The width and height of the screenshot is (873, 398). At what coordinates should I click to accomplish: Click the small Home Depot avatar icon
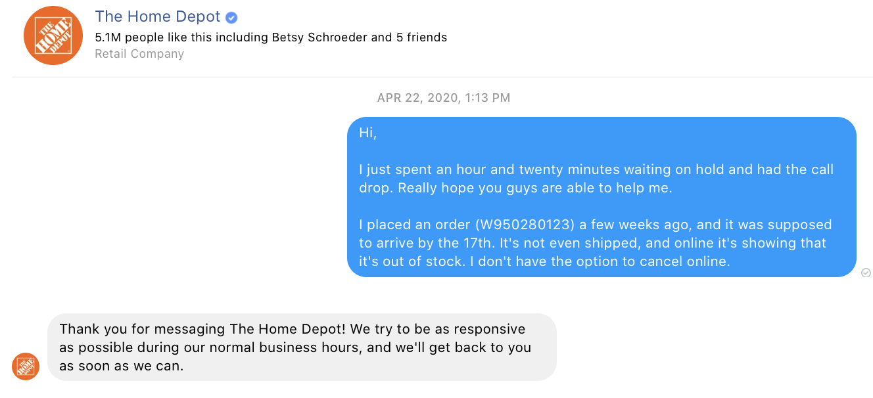click(x=26, y=366)
